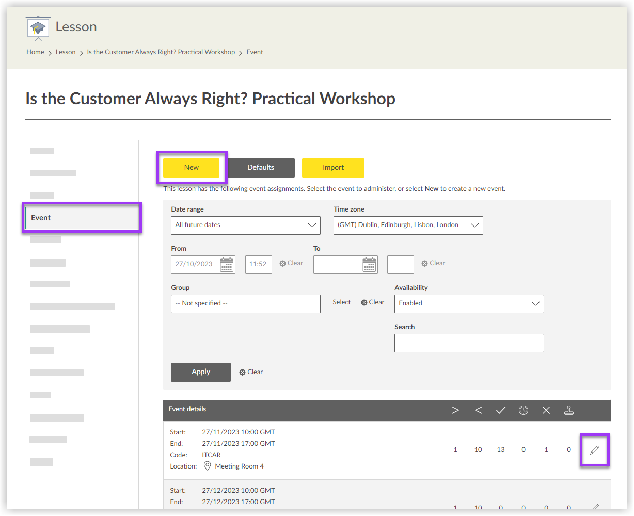Click the Select link beside Group field
The image size is (634, 516).
pos(341,302)
